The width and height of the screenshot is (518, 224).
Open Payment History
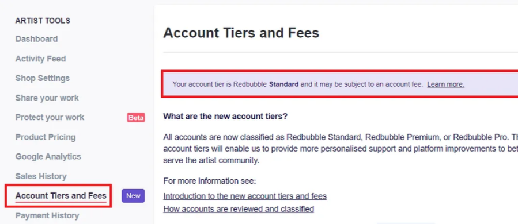click(47, 215)
